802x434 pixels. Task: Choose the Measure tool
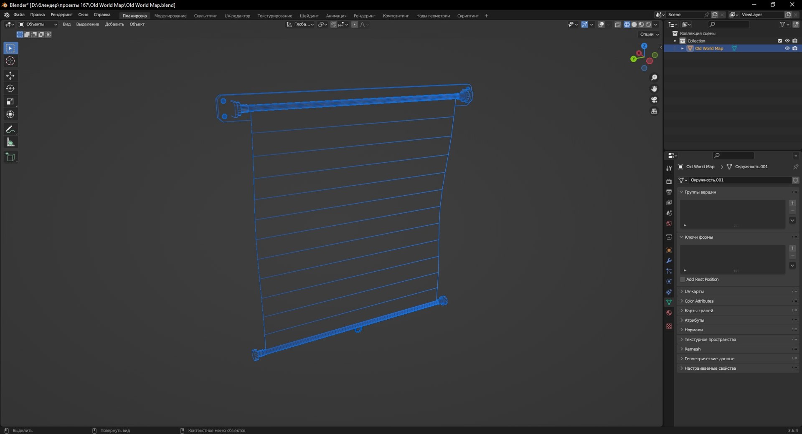tap(10, 142)
